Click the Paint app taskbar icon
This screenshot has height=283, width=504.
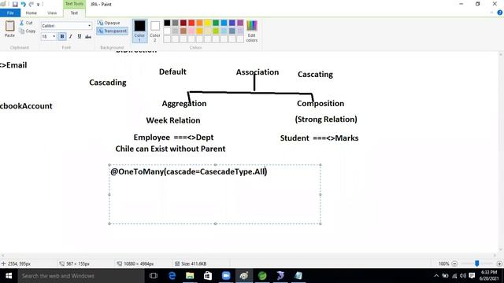click(244, 276)
